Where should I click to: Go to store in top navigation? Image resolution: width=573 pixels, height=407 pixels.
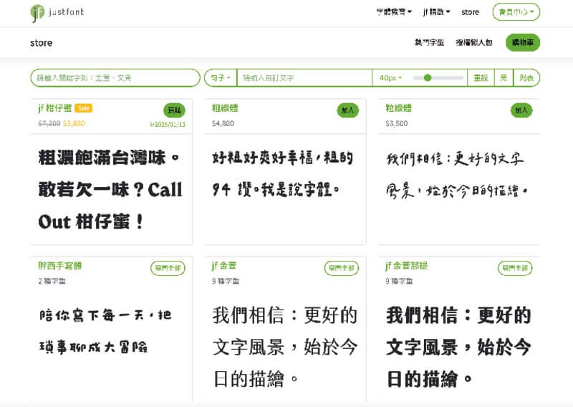(x=471, y=12)
